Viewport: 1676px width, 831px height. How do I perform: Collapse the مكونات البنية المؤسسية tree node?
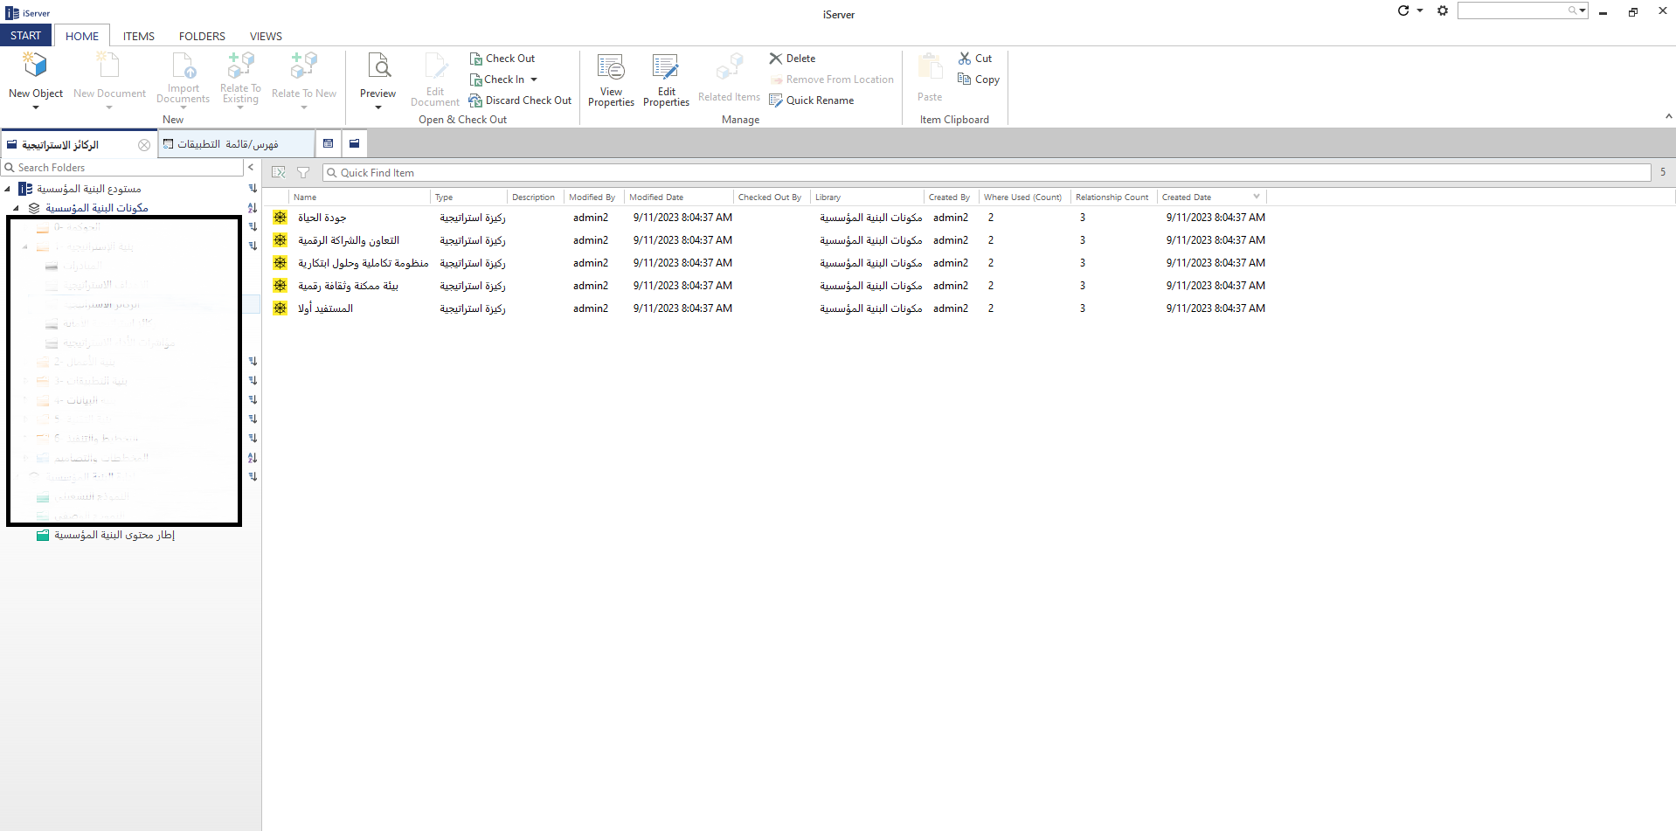pyautogui.click(x=17, y=208)
